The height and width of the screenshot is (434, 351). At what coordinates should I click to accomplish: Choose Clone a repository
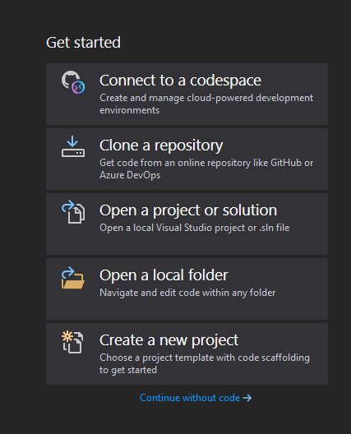pyautogui.click(x=187, y=159)
